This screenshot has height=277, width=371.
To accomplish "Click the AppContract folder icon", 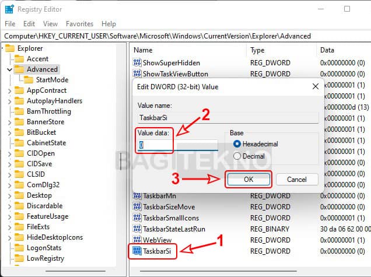I will 19,90.
